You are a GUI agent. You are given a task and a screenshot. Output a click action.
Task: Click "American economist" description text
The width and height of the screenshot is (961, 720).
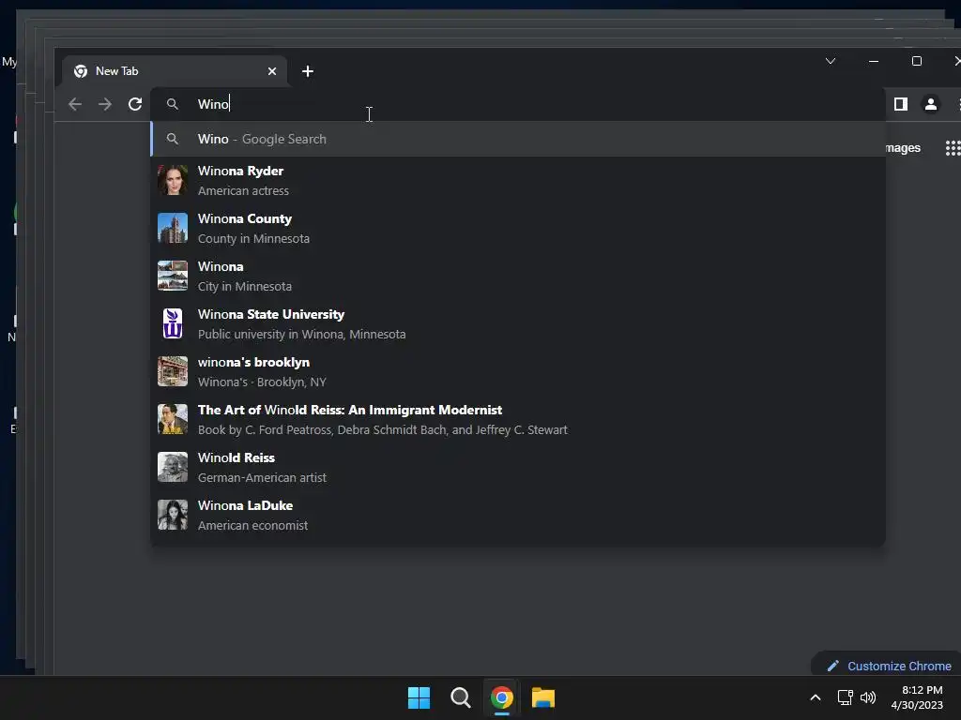pos(252,525)
